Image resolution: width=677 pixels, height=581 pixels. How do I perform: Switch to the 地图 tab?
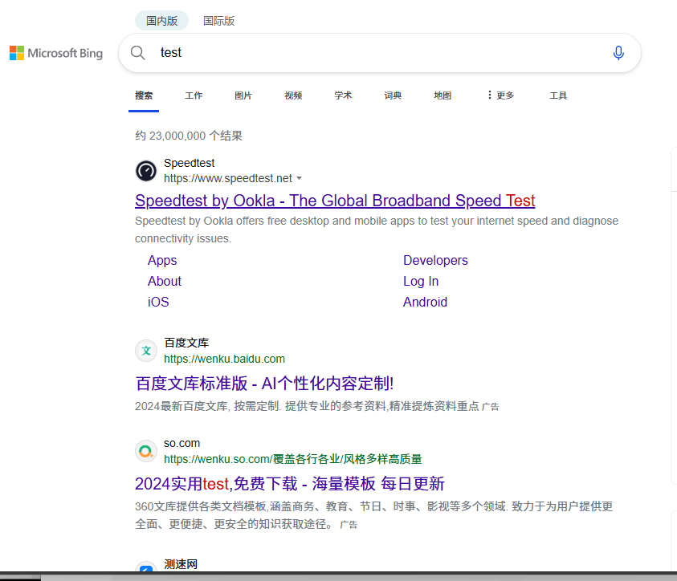click(442, 95)
